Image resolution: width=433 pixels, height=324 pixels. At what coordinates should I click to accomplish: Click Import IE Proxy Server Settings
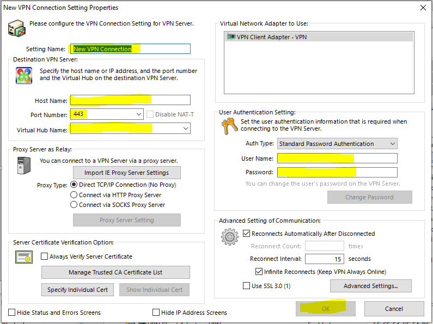click(126, 173)
